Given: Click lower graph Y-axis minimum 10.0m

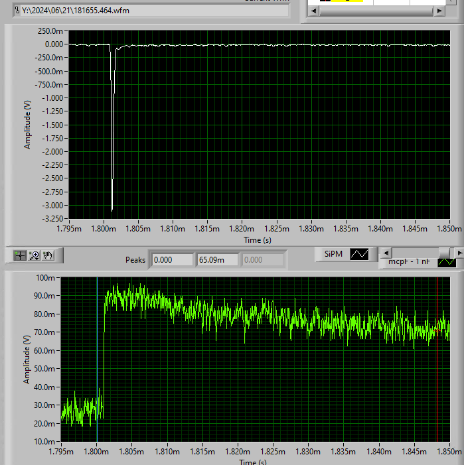Looking at the screenshot, I should pyautogui.click(x=44, y=442).
